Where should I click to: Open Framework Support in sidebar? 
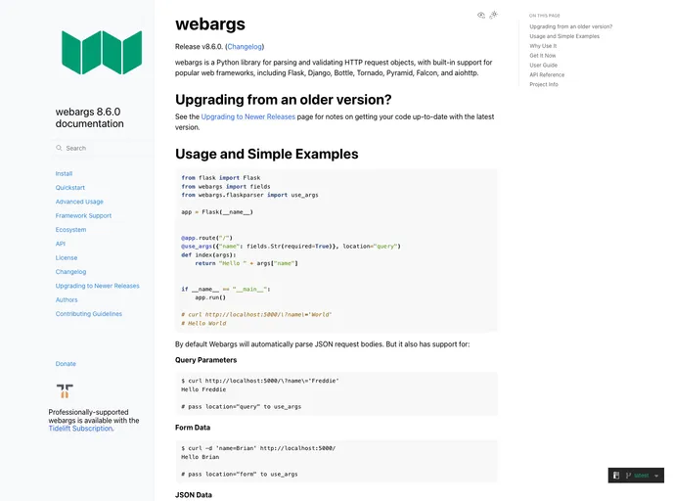(83, 215)
